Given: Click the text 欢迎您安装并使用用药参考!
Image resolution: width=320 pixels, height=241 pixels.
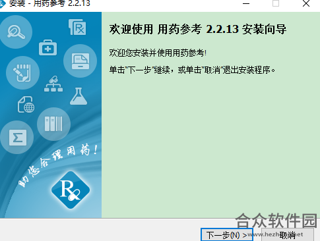Looking at the screenshot, I should point(158,53).
